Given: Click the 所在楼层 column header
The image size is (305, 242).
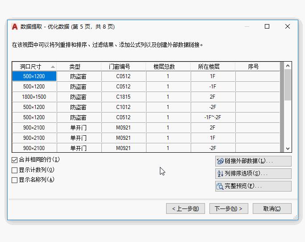Looking at the screenshot, I should click(x=213, y=67).
